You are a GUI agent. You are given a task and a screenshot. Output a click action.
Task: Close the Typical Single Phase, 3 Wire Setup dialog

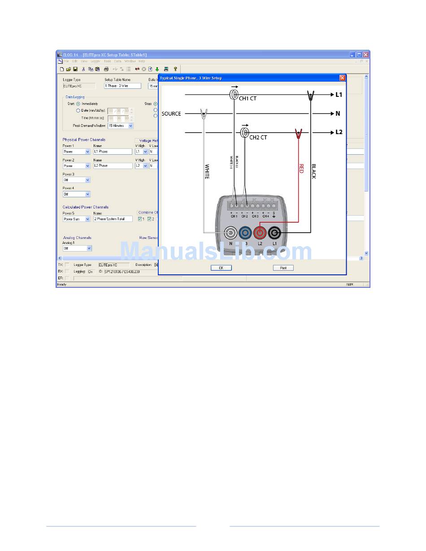click(343, 78)
